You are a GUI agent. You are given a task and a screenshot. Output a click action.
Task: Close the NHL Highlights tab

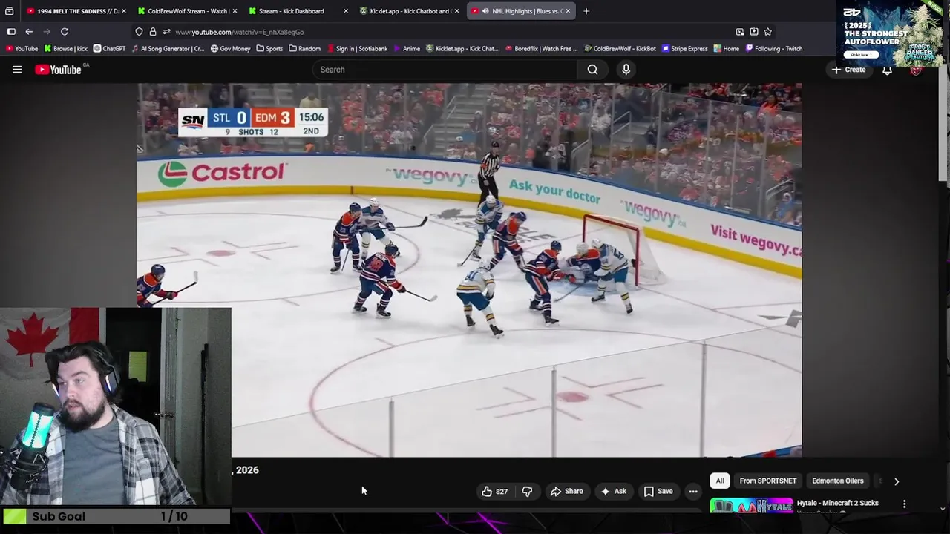click(x=568, y=11)
